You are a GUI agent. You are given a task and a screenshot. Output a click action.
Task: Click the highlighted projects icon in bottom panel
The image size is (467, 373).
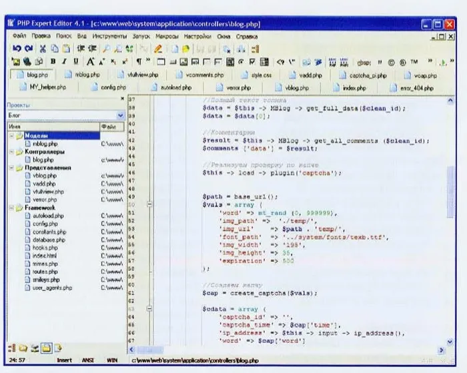coord(46,348)
